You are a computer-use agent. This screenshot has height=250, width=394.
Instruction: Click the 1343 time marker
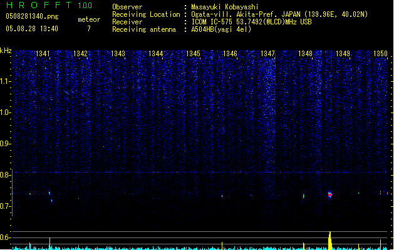coord(118,53)
